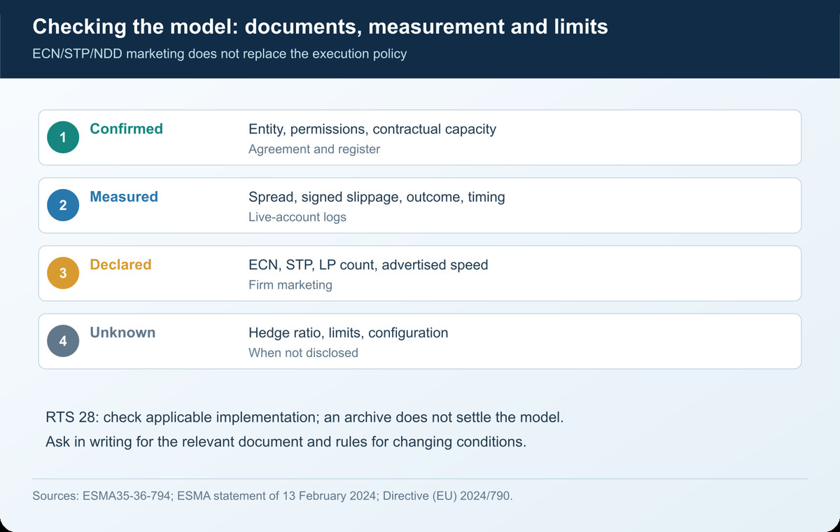Click "Entity, permissions, contractual capacity" text
This screenshot has height=532, width=840.
tap(372, 129)
